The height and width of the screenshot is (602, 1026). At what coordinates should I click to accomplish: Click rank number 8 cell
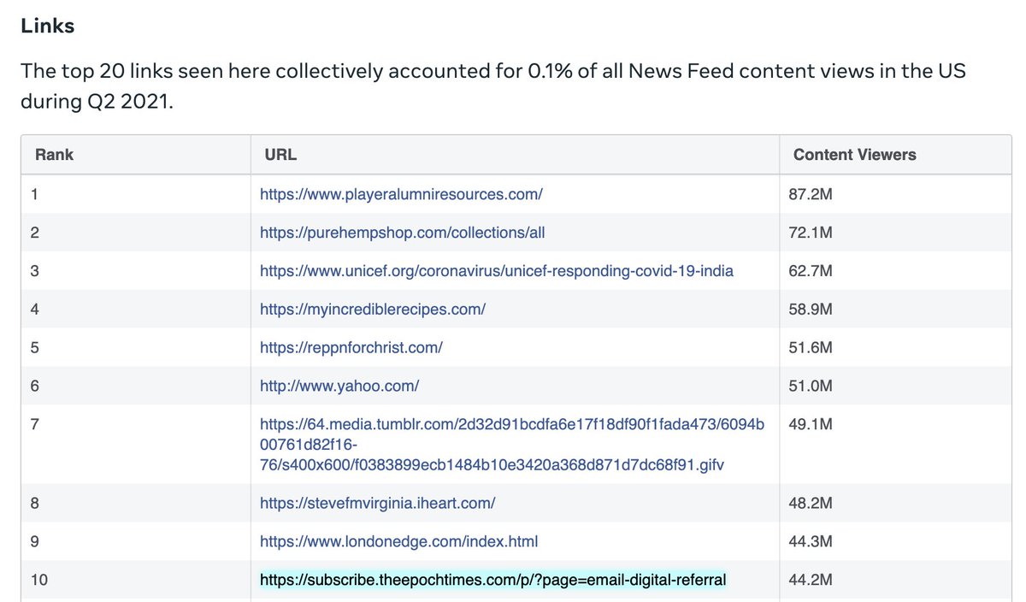(x=136, y=503)
